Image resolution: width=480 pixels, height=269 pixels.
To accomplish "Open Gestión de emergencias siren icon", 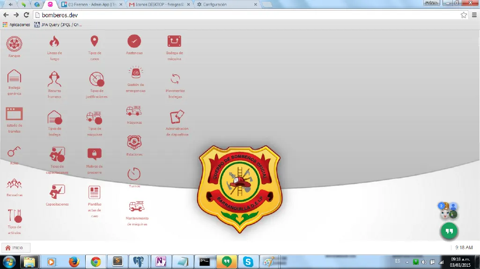I will pos(136,73).
